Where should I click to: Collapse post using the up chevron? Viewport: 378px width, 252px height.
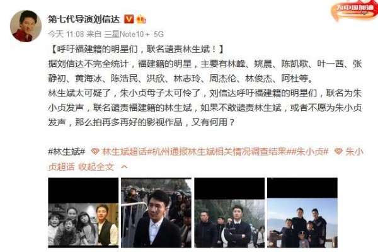point(124,166)
